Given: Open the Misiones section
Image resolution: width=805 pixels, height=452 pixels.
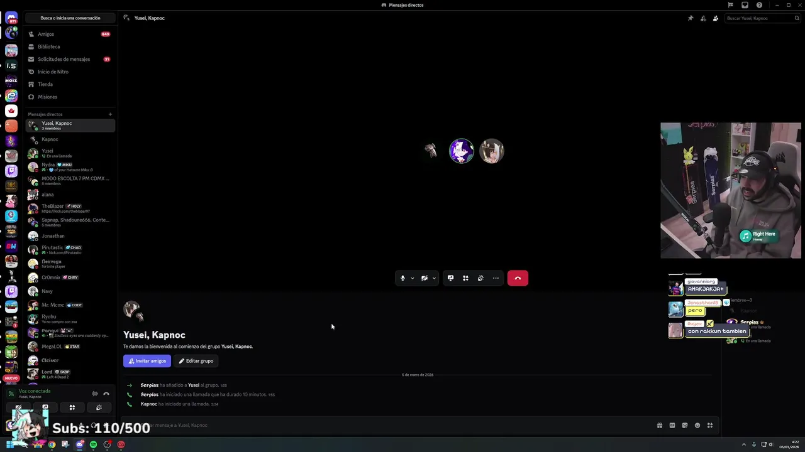Looking at the screenshot, I should pos(69,97).
